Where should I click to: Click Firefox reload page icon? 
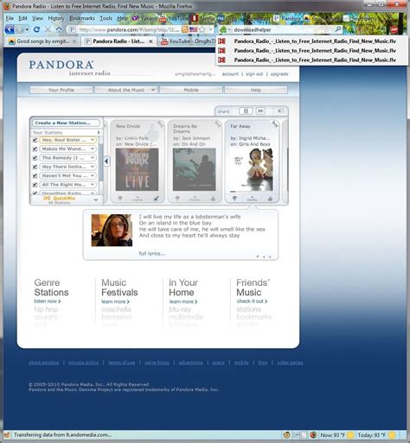(x=36, y=29)
